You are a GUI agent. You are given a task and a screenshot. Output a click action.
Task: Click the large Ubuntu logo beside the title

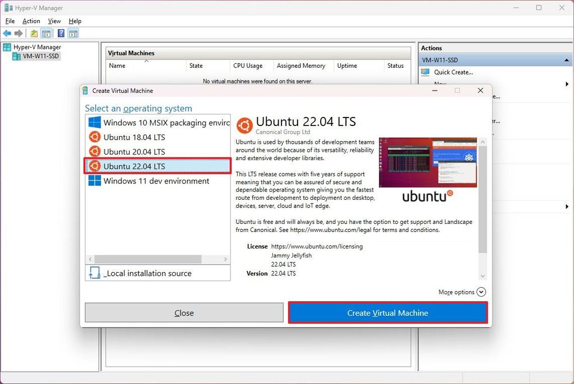244,125
